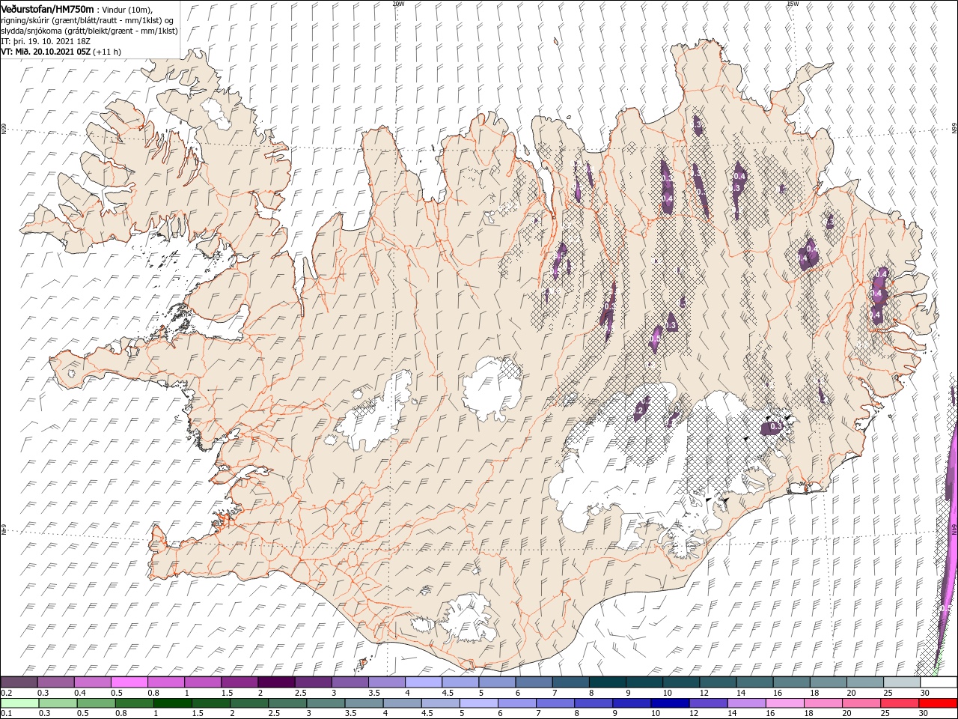Click the '0.1' label under rain scale
The width and height of the screenshot is (958, 719).
[x=7, y=713]
